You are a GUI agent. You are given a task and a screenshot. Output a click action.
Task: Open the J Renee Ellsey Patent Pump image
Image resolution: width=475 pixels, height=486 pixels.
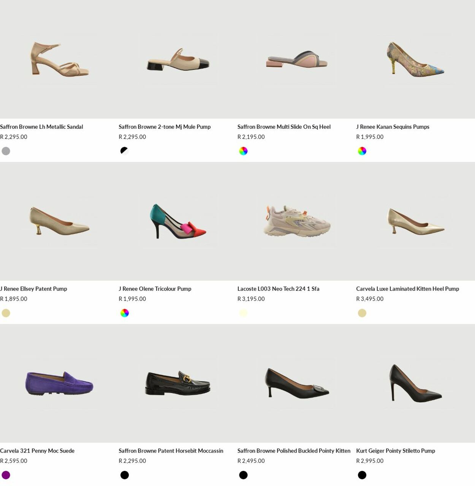[x=59, y=221]
